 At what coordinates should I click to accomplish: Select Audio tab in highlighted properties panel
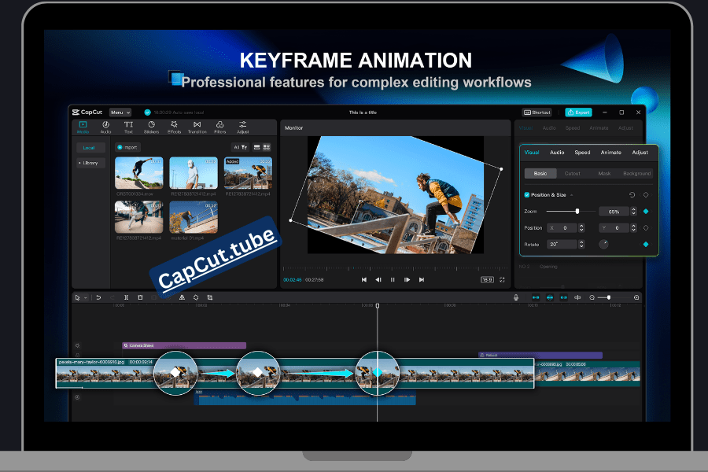pyautogui.click(x=557, y=153)
